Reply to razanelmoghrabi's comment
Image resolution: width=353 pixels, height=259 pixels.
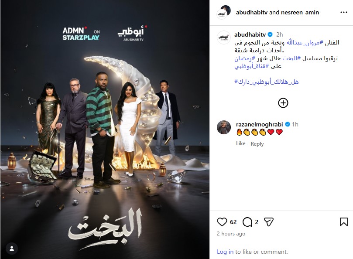tap(257, 144)
